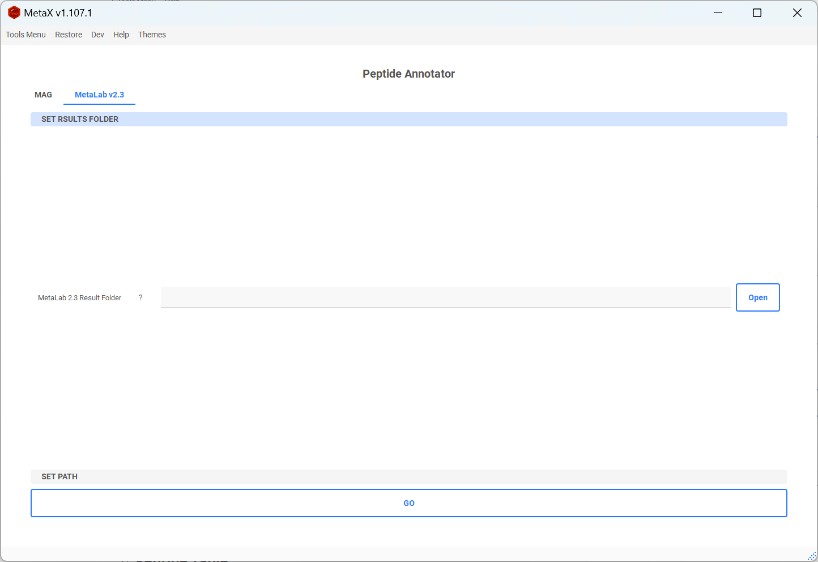
Task: Open the Restore menu
Action: (x=69, y=35)
